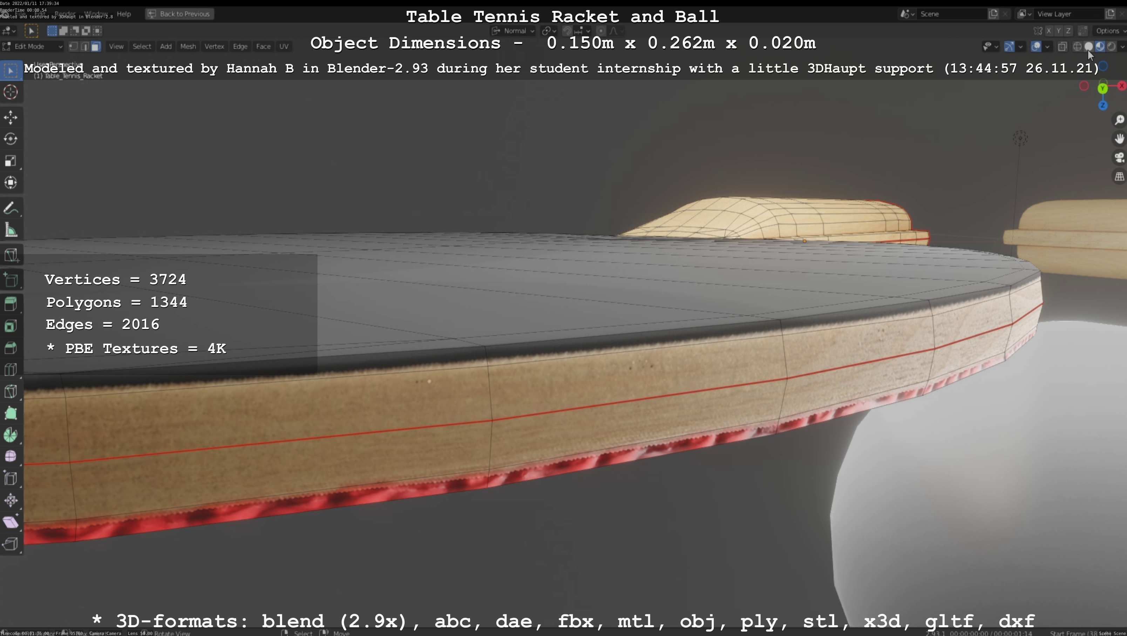
Task: Toggle viewport gizmos display
Action: [x=1009, y=46]
